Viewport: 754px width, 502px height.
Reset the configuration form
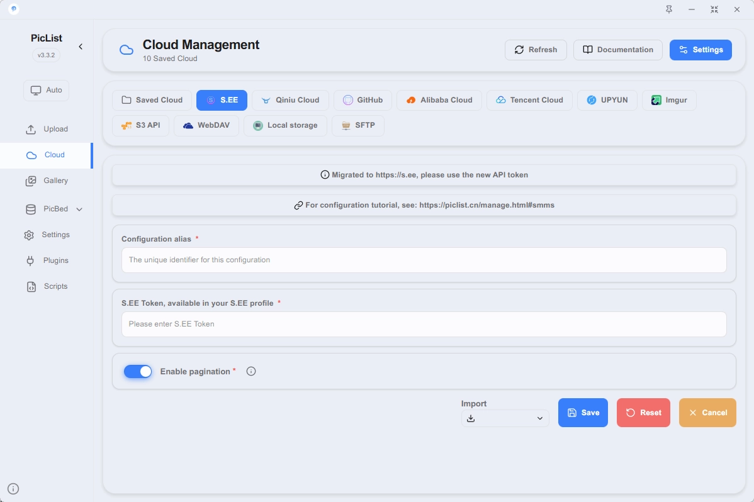(643, 413)
